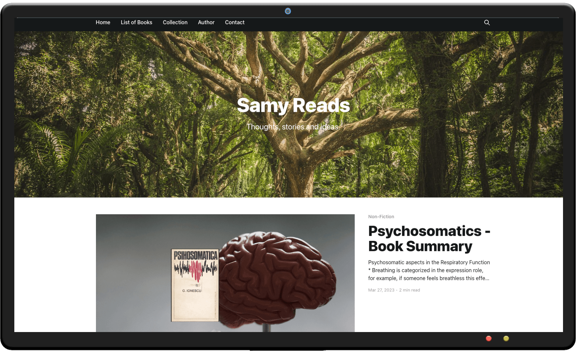Click the 'Thoughts, stories and ideas.' tagline

point(293,127)
